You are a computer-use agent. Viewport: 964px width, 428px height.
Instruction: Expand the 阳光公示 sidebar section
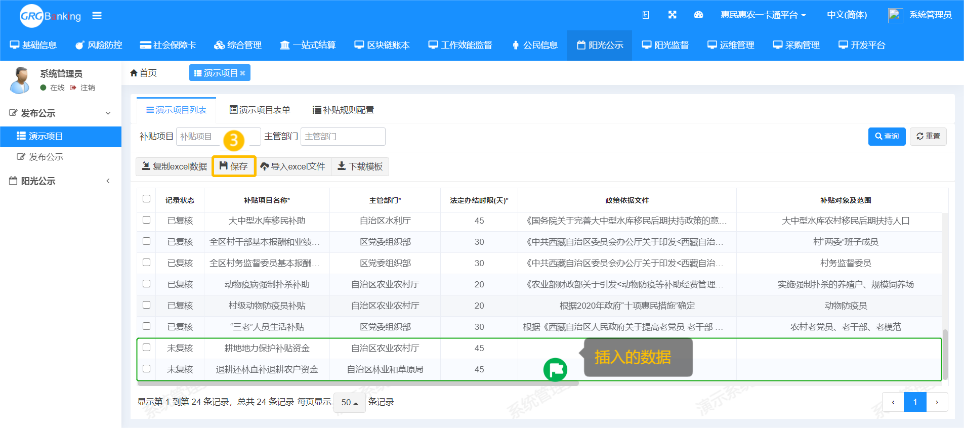(x=61, y=181)
